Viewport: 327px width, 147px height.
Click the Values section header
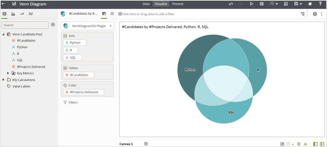tap(74, 68)
